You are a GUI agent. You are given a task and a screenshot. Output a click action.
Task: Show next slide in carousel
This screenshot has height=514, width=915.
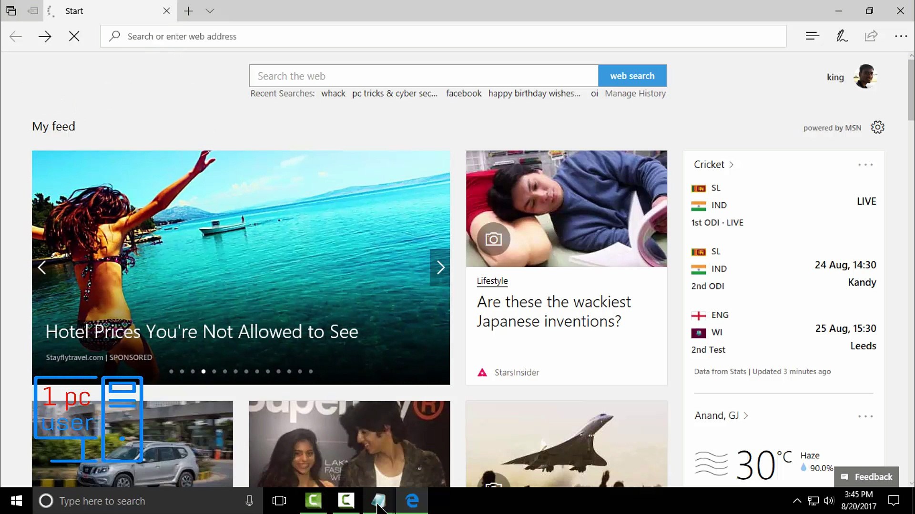440,267
